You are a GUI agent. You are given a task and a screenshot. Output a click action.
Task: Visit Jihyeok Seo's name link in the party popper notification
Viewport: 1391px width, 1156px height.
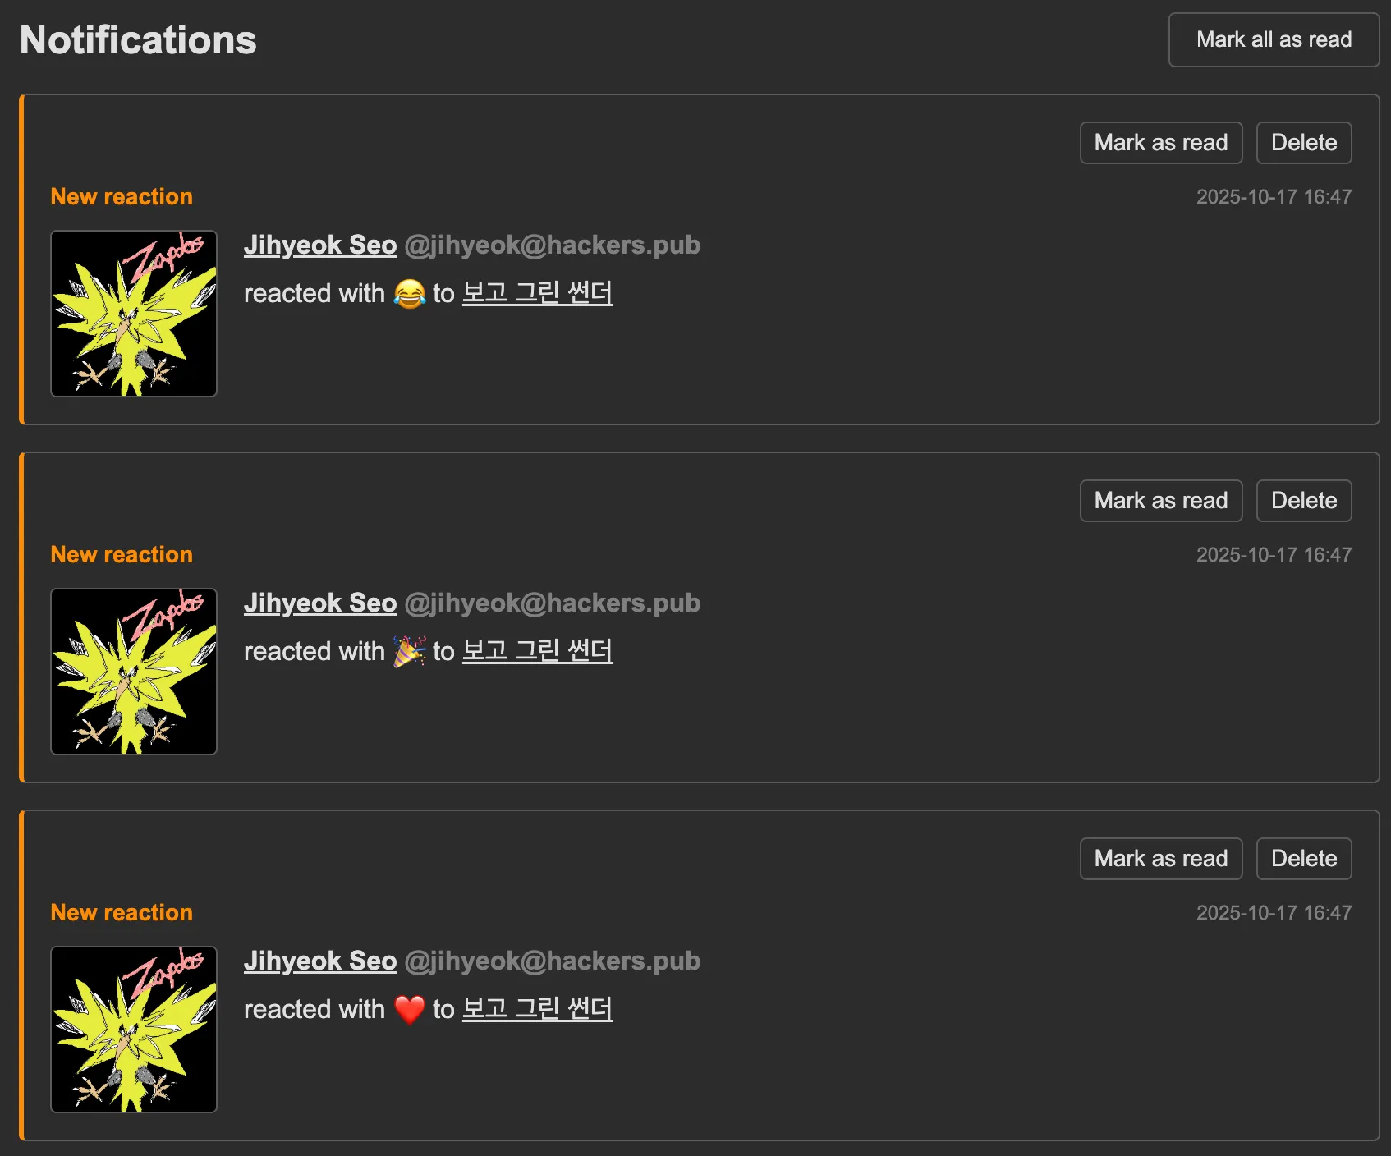tap(320, 603)
